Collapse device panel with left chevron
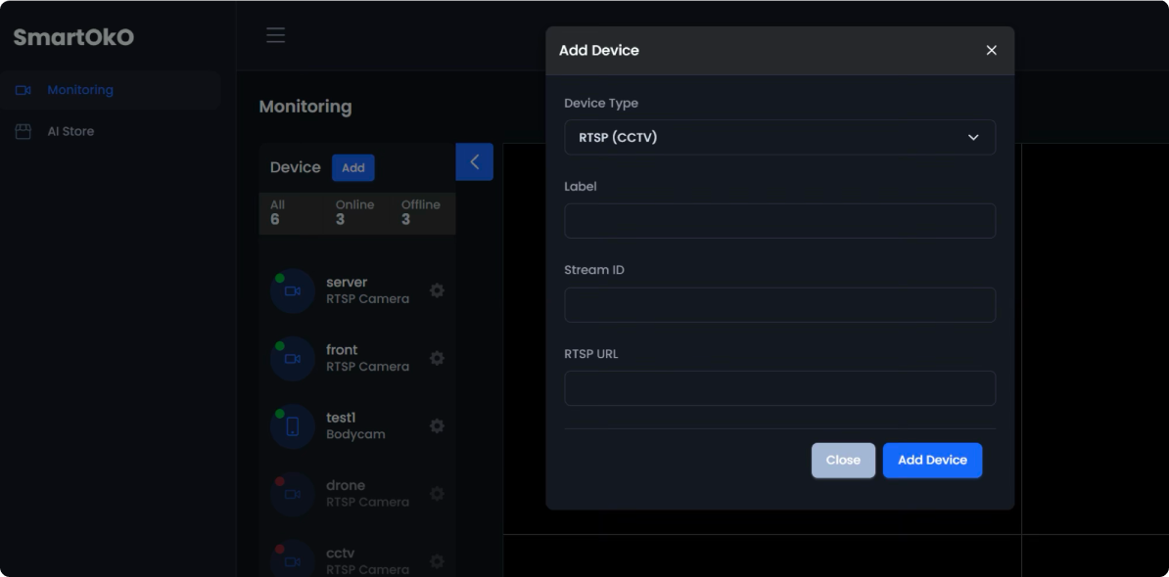This screenshot has height=577, width=1169. pyautogui.click(x=474, y=161)
